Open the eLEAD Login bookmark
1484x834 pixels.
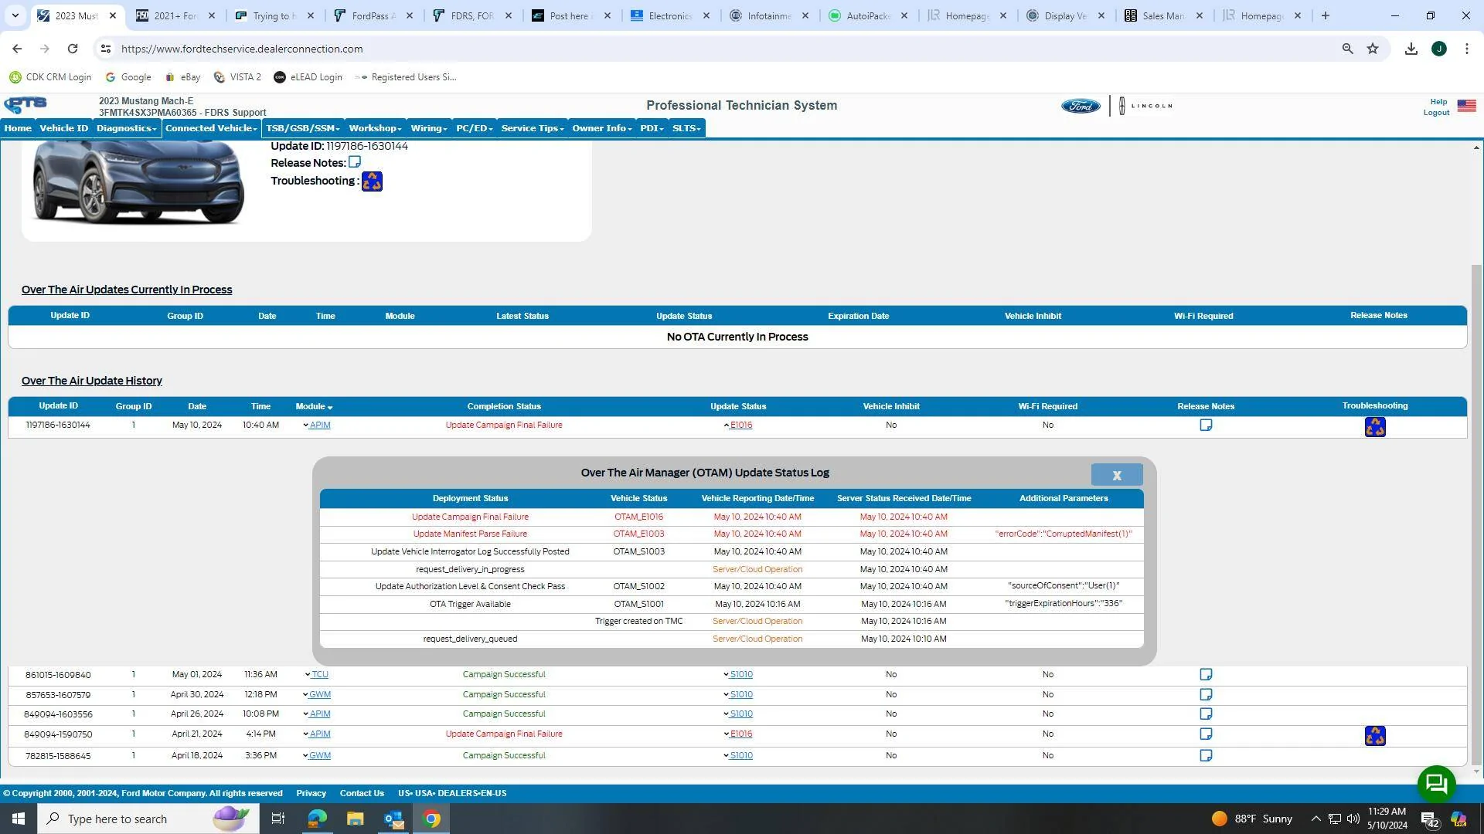click(308, 77)
